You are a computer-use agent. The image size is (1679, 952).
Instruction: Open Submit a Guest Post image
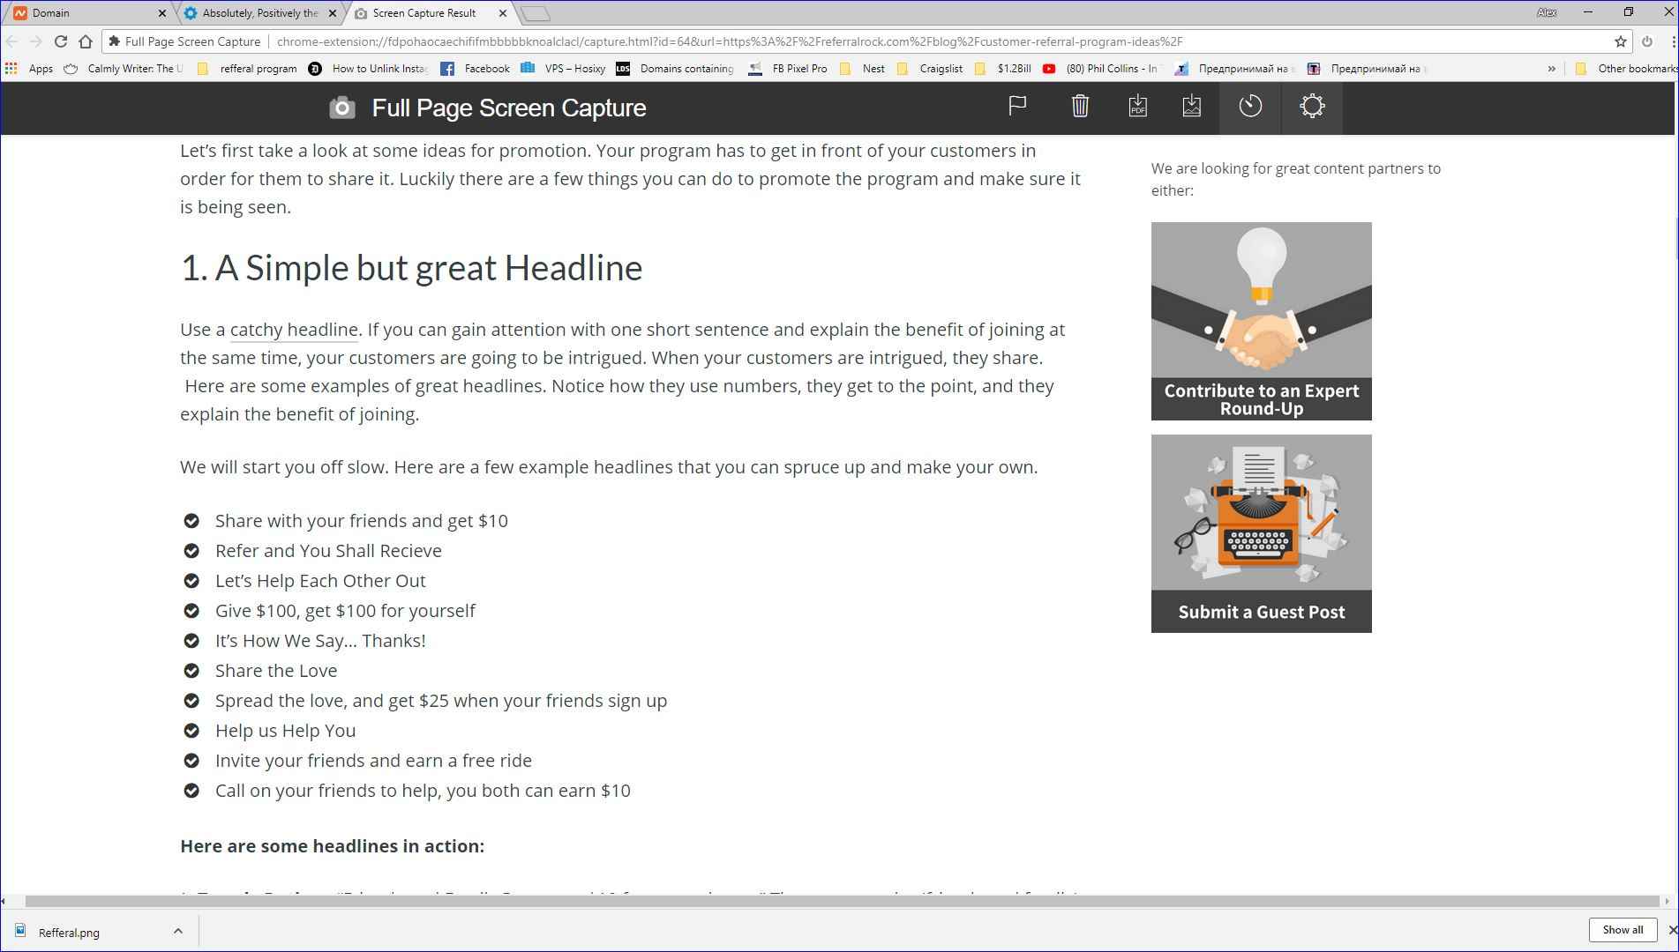1261,533
